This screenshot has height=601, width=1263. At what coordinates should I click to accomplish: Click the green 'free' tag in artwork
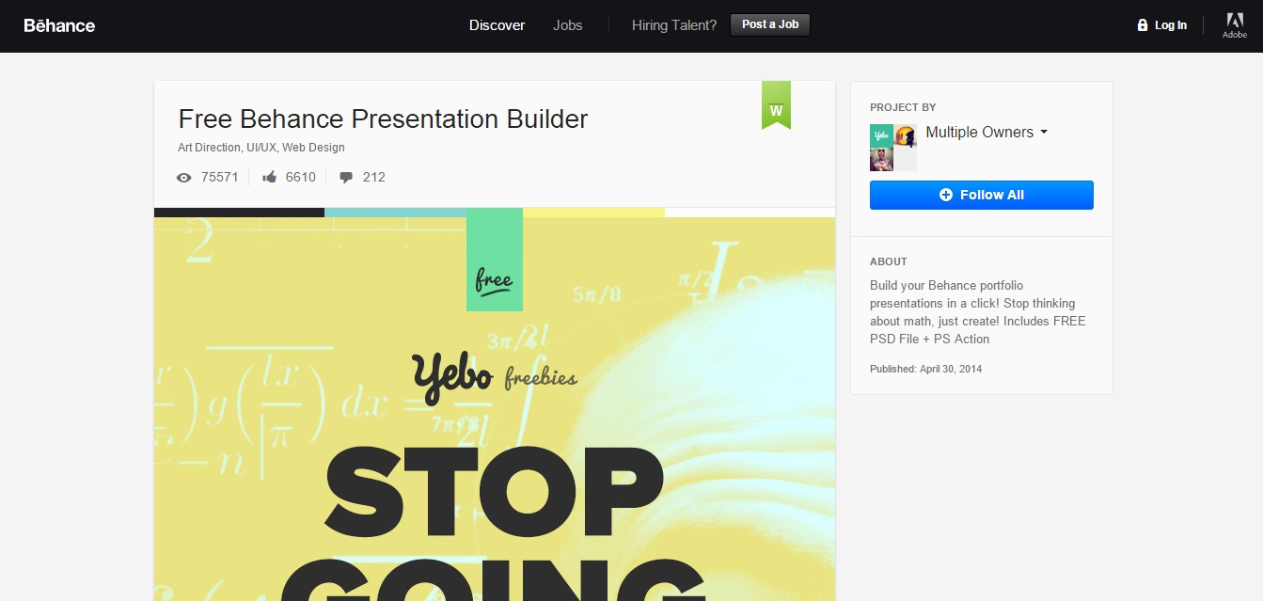click(x=494, y=260)
